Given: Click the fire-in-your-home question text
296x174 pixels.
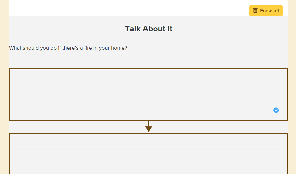Looking at the screenshot, I should pos(68,48).
